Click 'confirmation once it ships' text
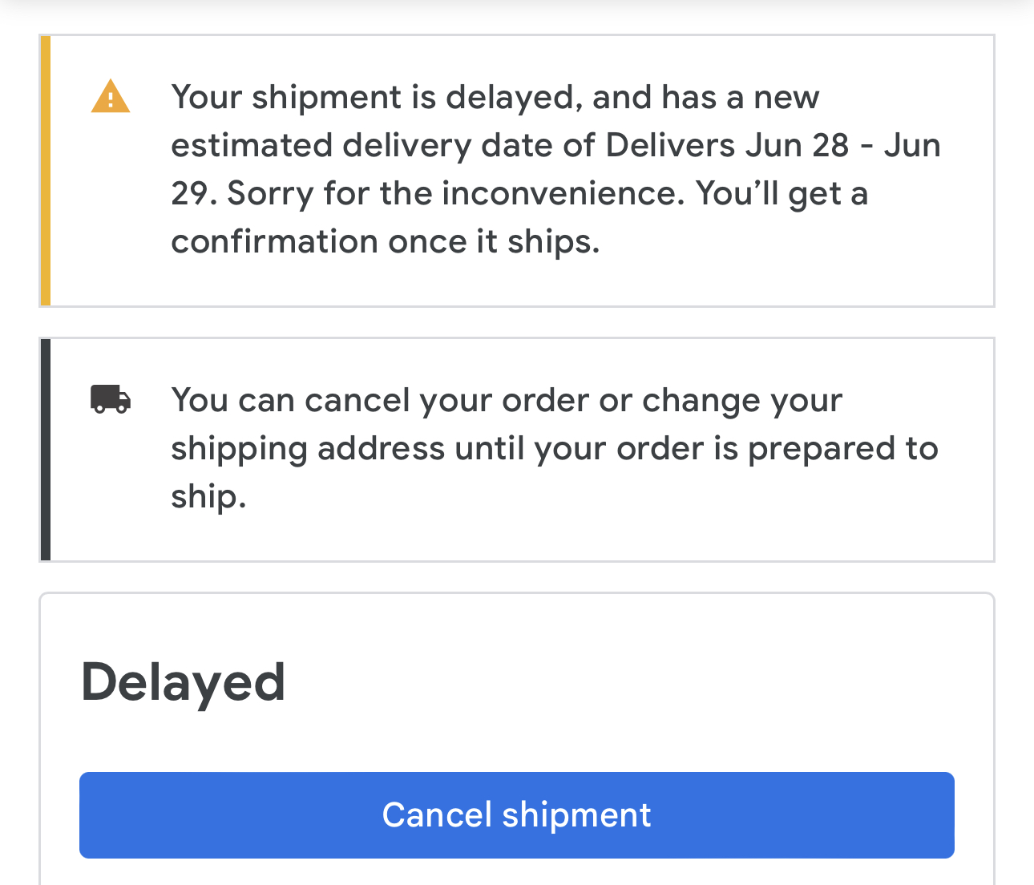This screenshot has width=1034, height=885. pyautogui.click(x=386, y=242)
